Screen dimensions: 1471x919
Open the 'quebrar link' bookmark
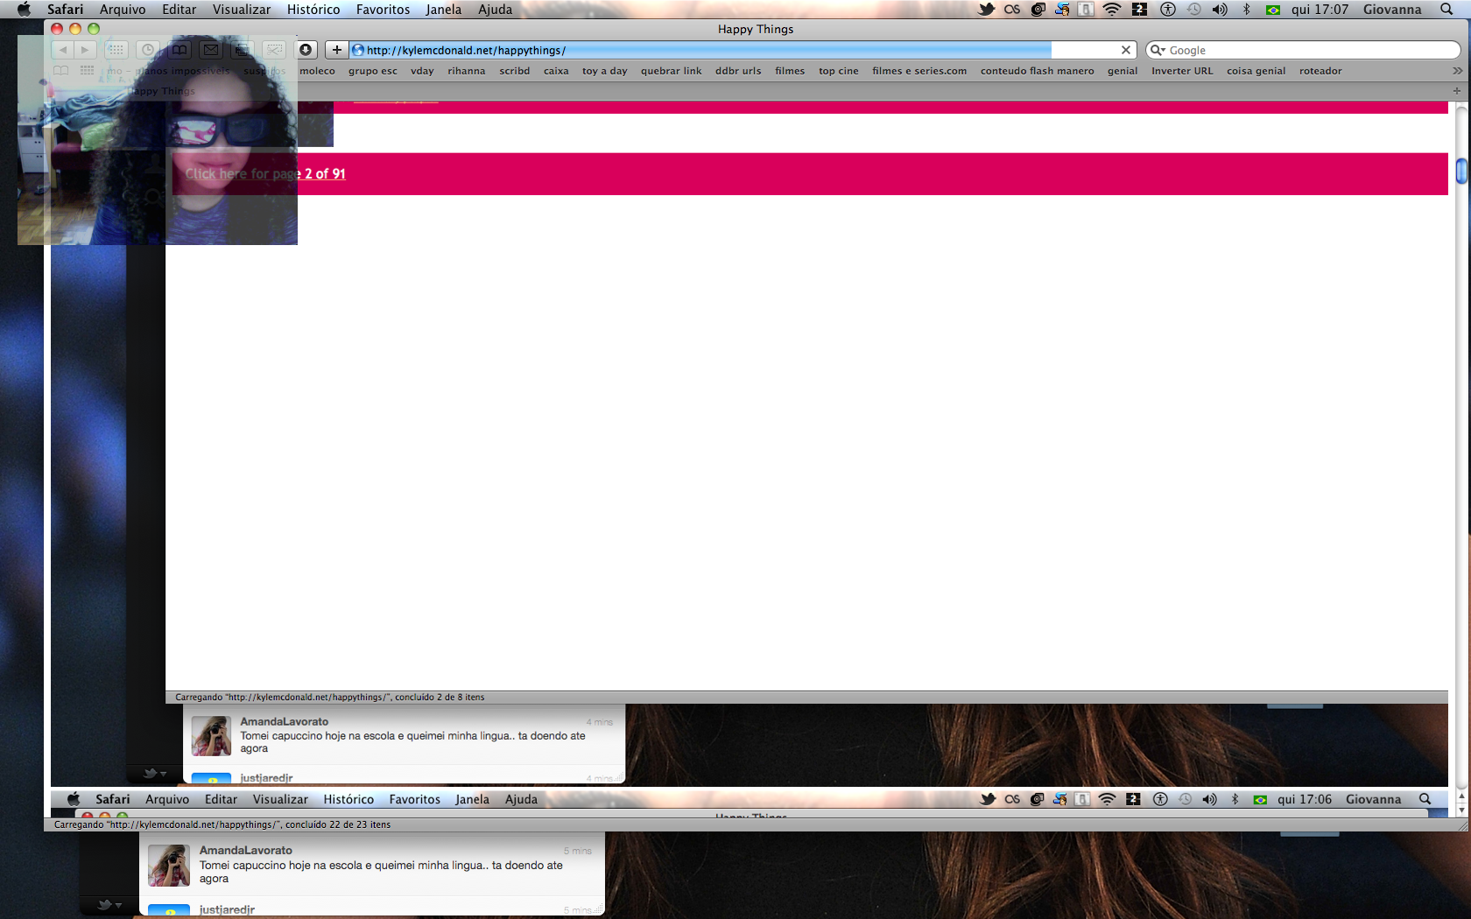pyautogui.click(x=671, y=71)
